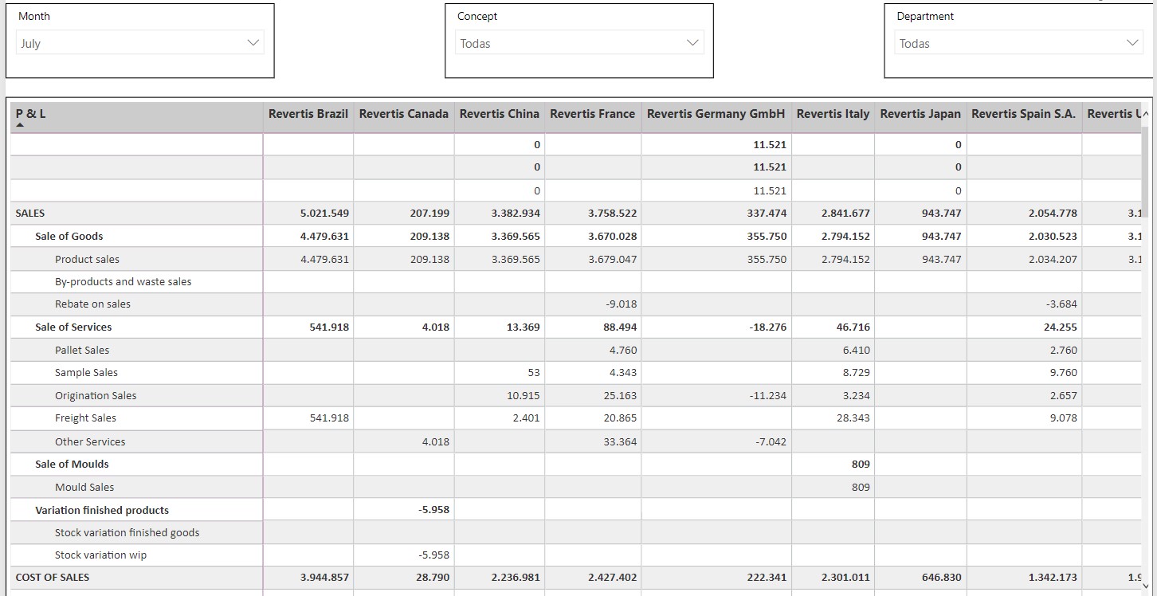Select the Freight Sales row label
This screenshot has height=596, width=1157.
(x=85, y=418)
